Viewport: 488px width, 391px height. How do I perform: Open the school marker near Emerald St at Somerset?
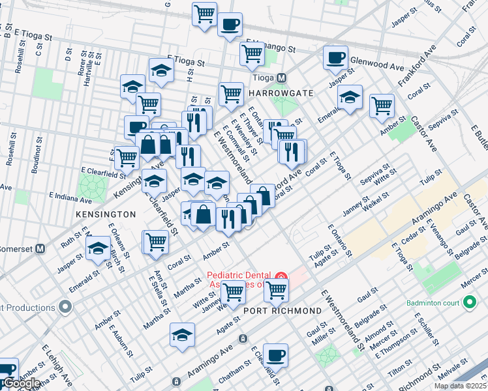98,248
